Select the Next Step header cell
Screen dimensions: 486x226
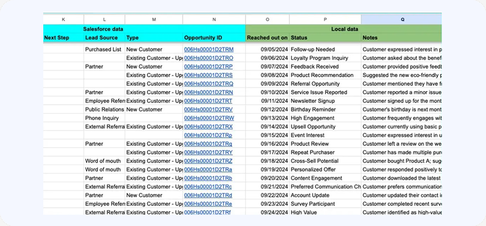click(x=63, y=37)
